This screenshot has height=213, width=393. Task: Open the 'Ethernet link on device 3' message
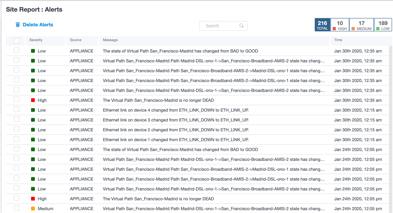click(176, 120)
